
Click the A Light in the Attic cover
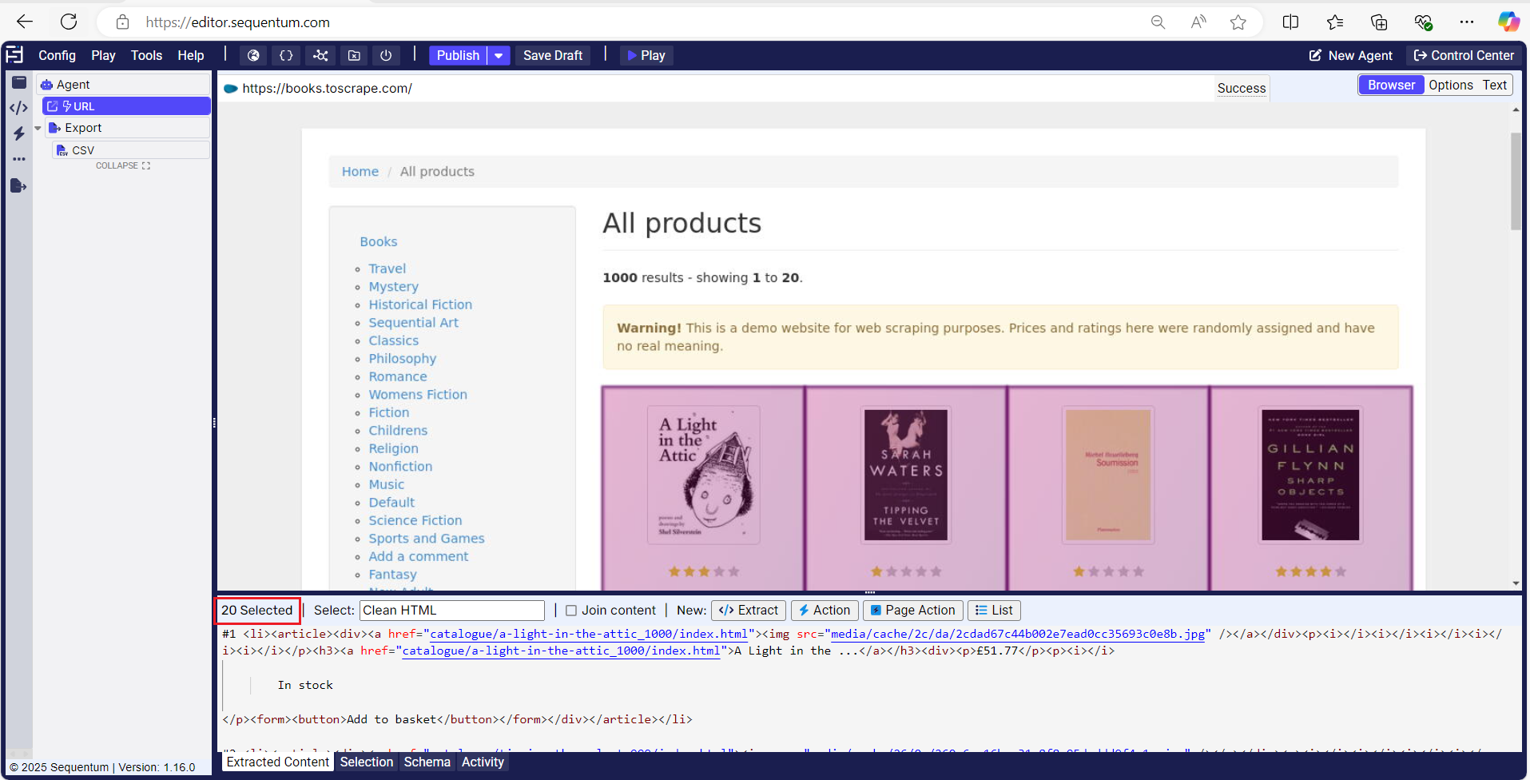(x=703, y=476)
